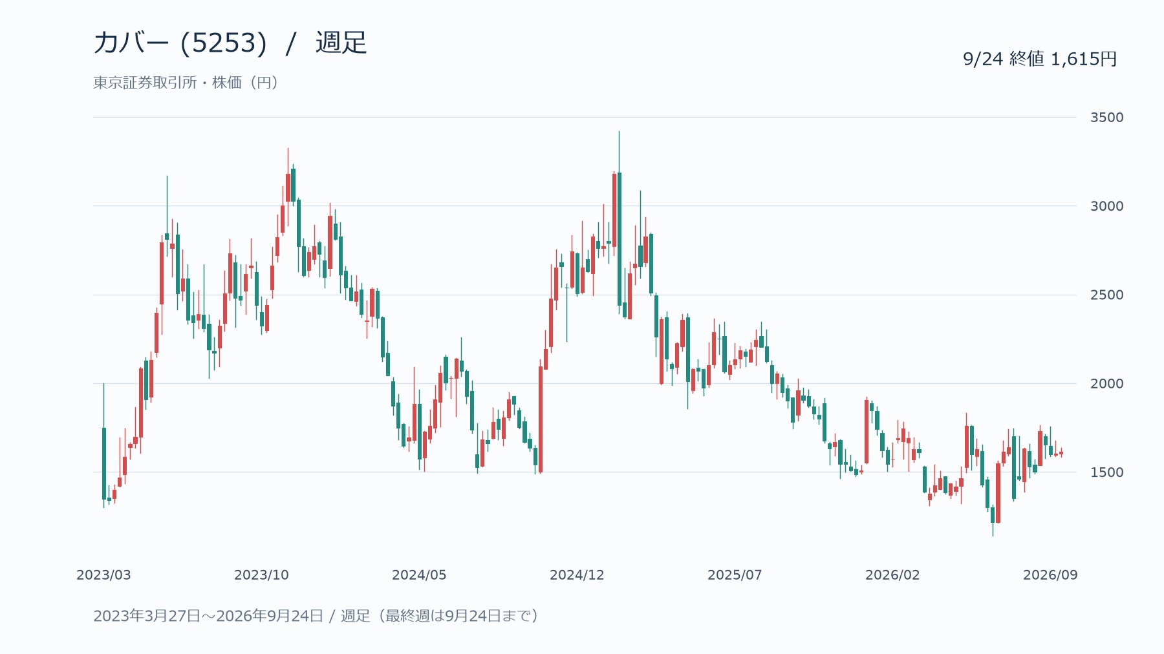
Task: Select the subtitle 東京証券取引所・株価（円）
Action: coord(187,83)
